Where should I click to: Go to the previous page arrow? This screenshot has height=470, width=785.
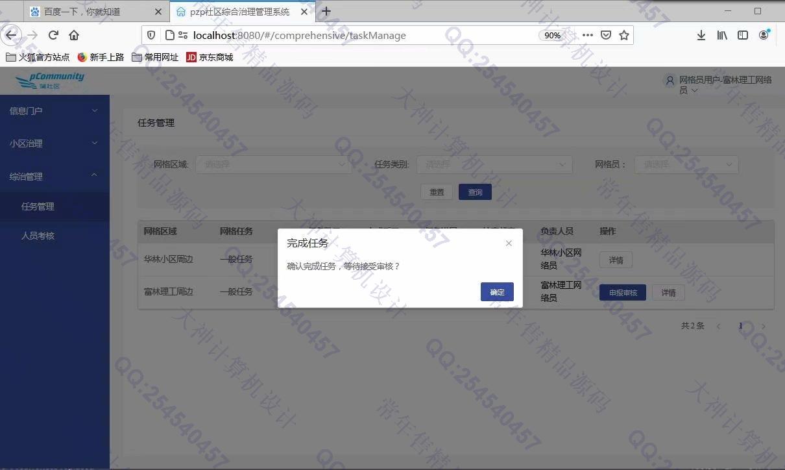[x=718, y=326]
